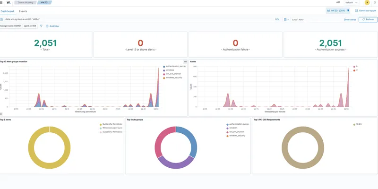Toggle first Successful Remote Logon legend item

[x=111, y=124]
